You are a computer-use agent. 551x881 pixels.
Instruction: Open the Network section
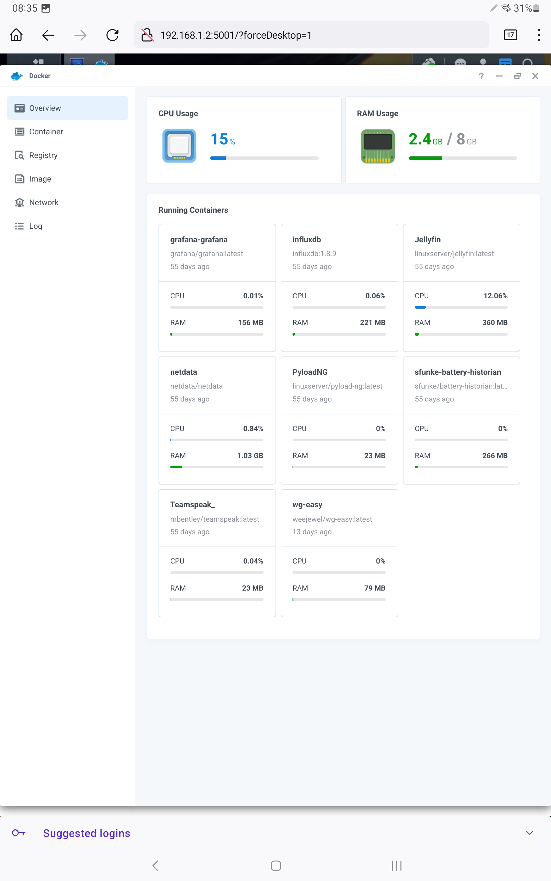pos(67,202)
